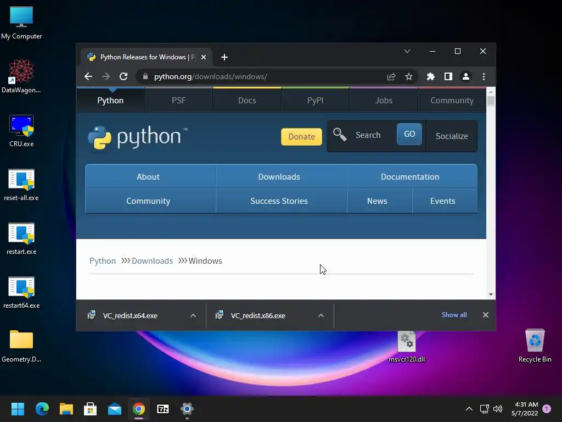This screenshot has width=562, height=422.
Task: Open File Explorer from the taskbar
Action: (x=66, y=409)
